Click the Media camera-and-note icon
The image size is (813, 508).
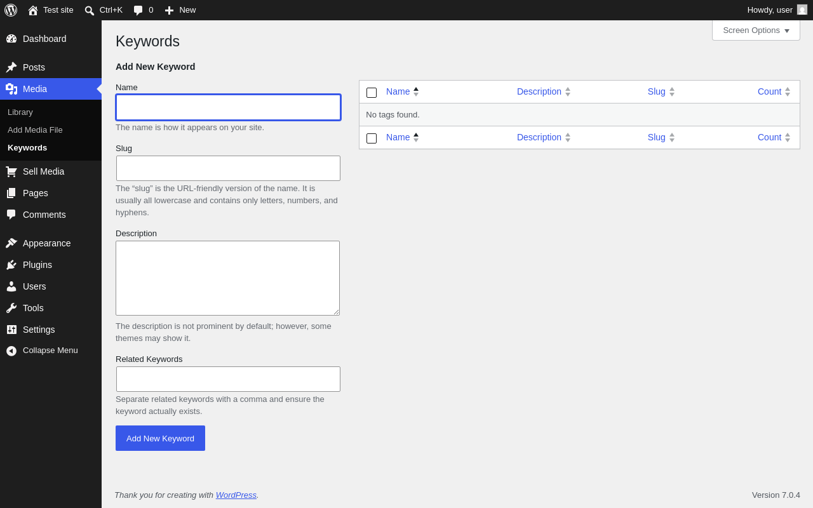click(11, 89)
